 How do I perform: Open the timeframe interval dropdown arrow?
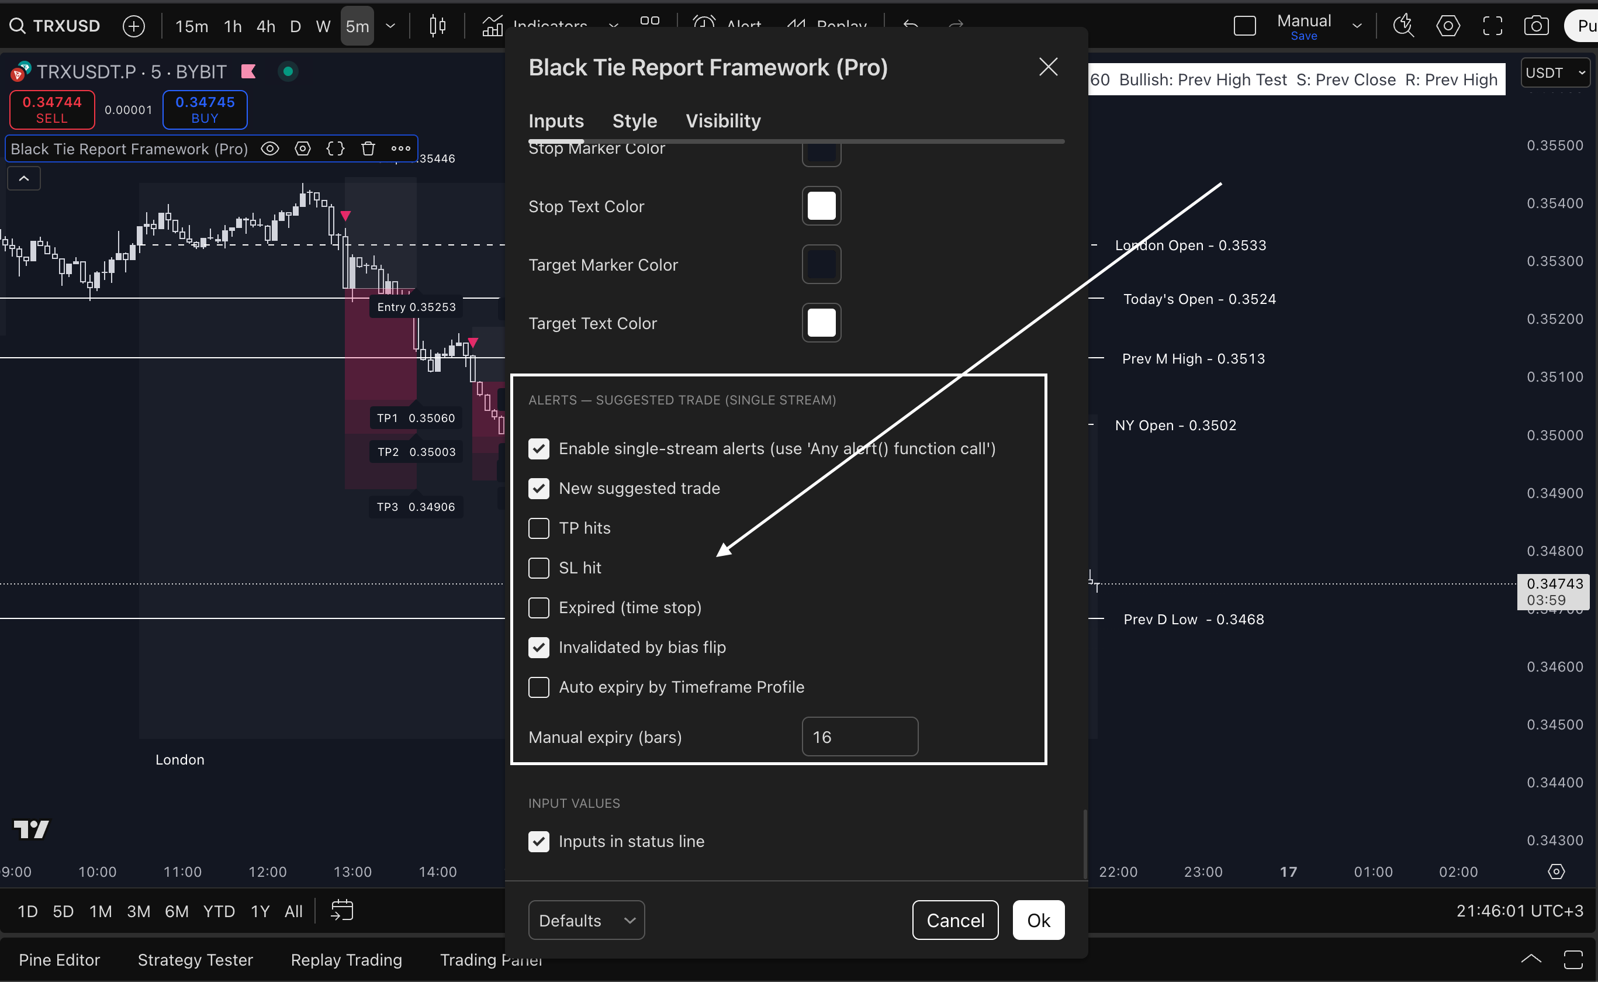390,26
